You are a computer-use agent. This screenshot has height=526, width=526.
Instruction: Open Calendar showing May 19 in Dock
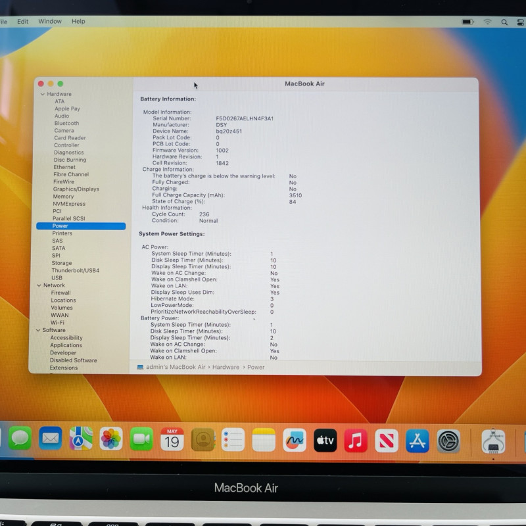click(x=172, y=439)
